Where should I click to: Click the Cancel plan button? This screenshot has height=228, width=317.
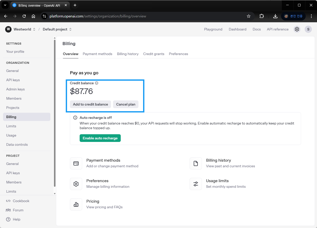pyautogui.click(x=126, y=104)
